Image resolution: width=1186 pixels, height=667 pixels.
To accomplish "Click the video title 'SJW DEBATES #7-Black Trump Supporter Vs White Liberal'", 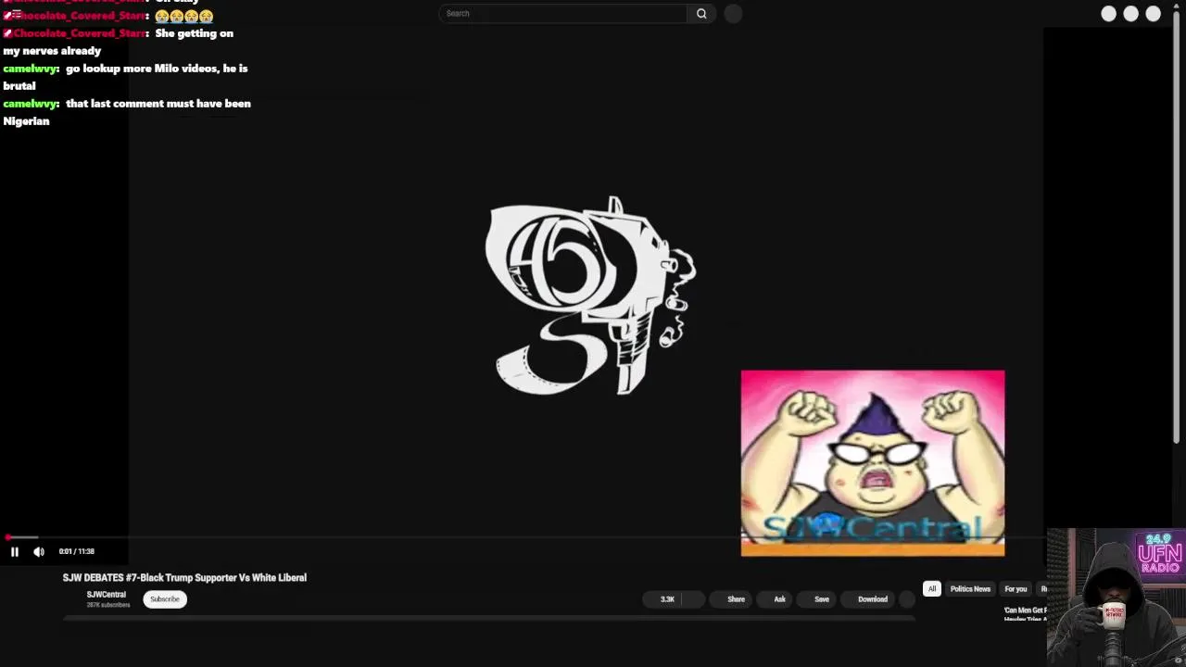I will pos(184,577).
